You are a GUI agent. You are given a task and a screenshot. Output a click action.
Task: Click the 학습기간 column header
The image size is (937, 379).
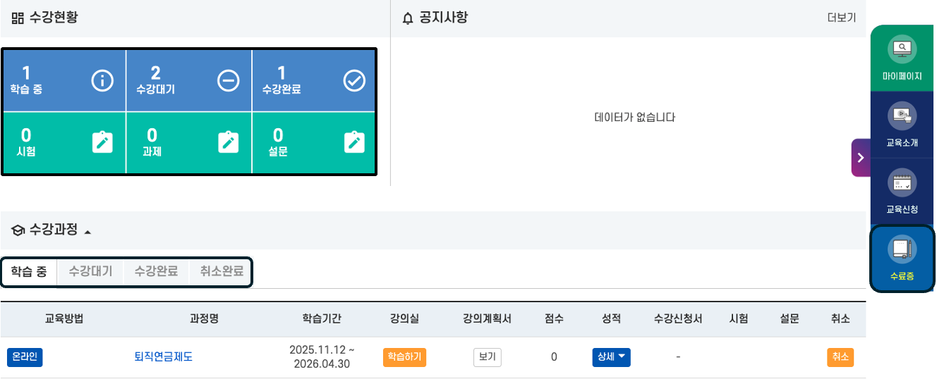pos(322,319)
